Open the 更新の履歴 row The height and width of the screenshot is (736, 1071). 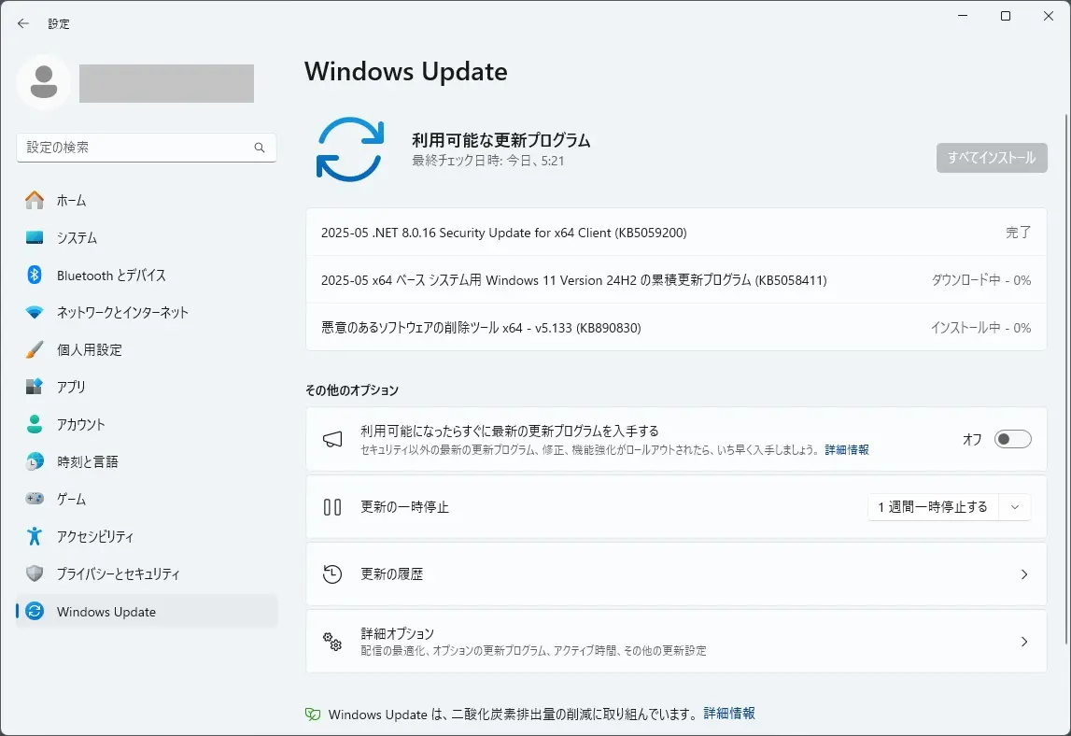coord(676,574)
